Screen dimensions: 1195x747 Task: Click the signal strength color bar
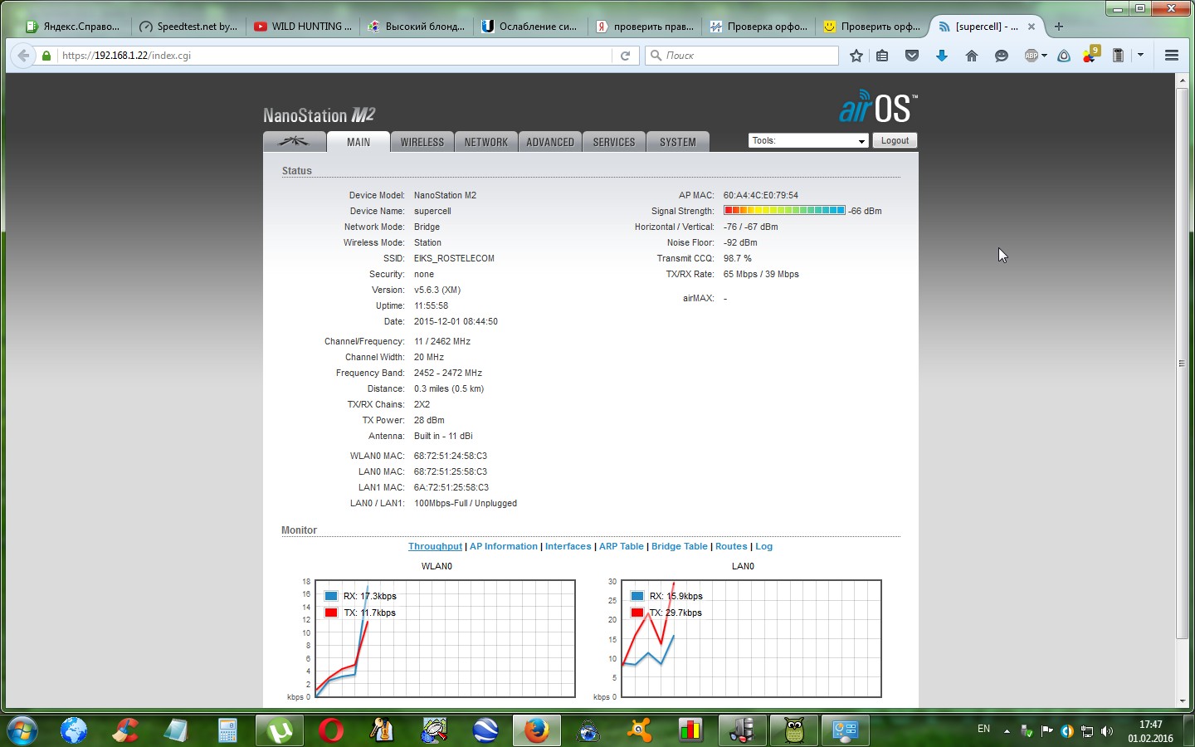(x=784, y=211)
